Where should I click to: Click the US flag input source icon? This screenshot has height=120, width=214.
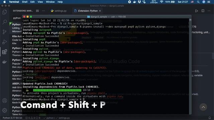tap(192, 2)
